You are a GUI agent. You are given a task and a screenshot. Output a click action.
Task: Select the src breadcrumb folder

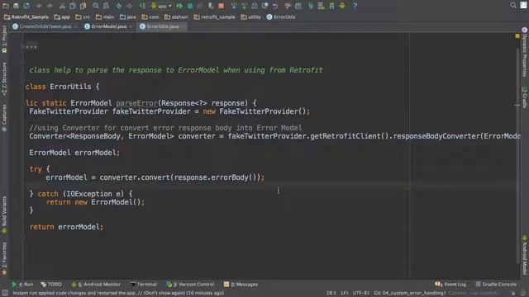tap(83, 16)
